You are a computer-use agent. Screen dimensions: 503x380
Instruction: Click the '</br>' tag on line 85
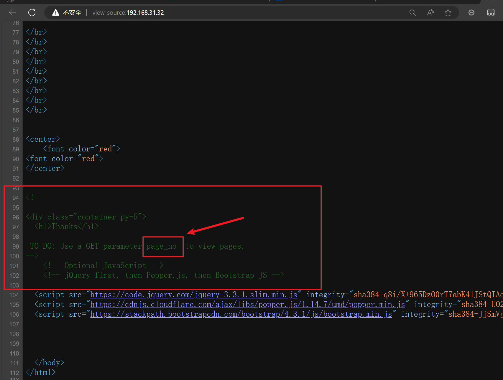37,110
